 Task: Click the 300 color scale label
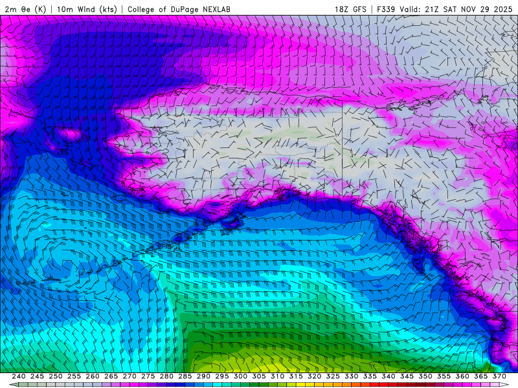click(240, 376)
